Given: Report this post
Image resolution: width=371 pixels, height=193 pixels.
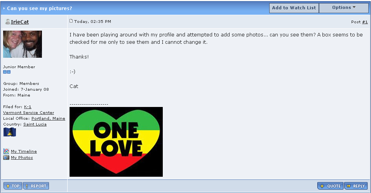Looking at the screenshot, I should click(x=36, y=186).
